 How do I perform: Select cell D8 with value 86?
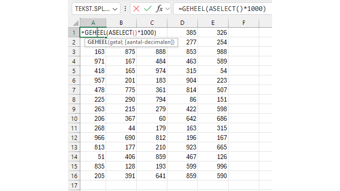coord(182,99)
